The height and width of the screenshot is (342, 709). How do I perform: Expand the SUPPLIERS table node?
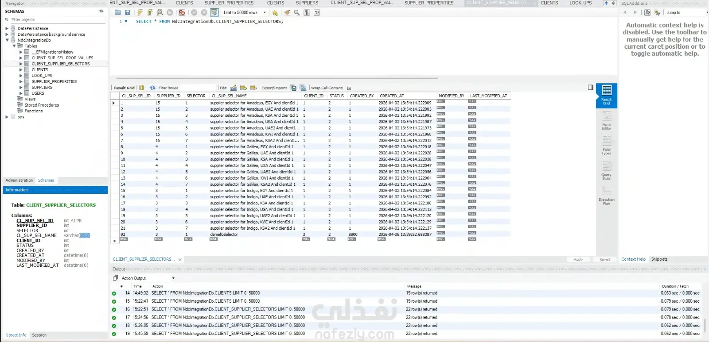coord(21,87)
